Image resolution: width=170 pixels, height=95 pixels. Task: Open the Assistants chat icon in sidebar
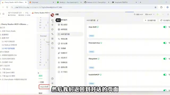pos(52,20)
